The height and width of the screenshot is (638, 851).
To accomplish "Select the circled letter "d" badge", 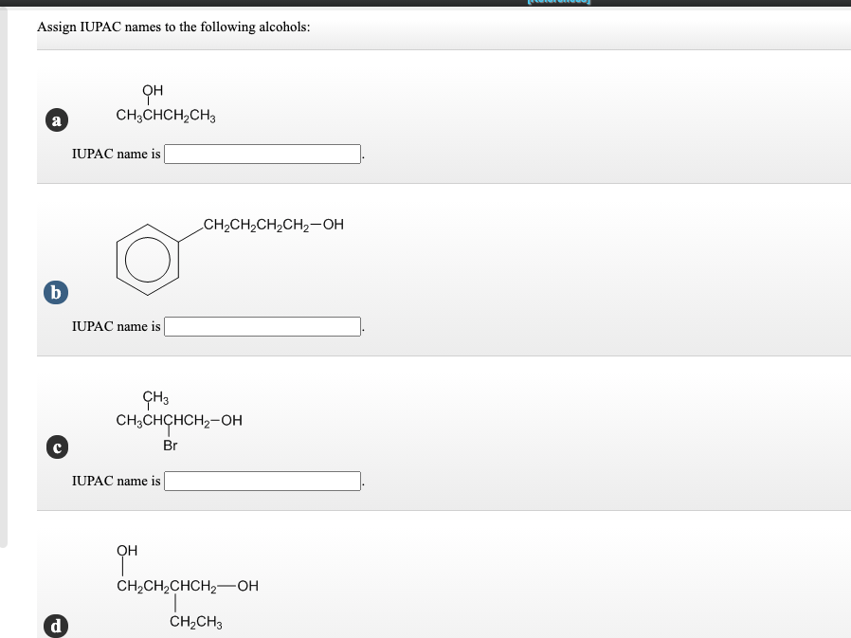I will pos(57,626).
